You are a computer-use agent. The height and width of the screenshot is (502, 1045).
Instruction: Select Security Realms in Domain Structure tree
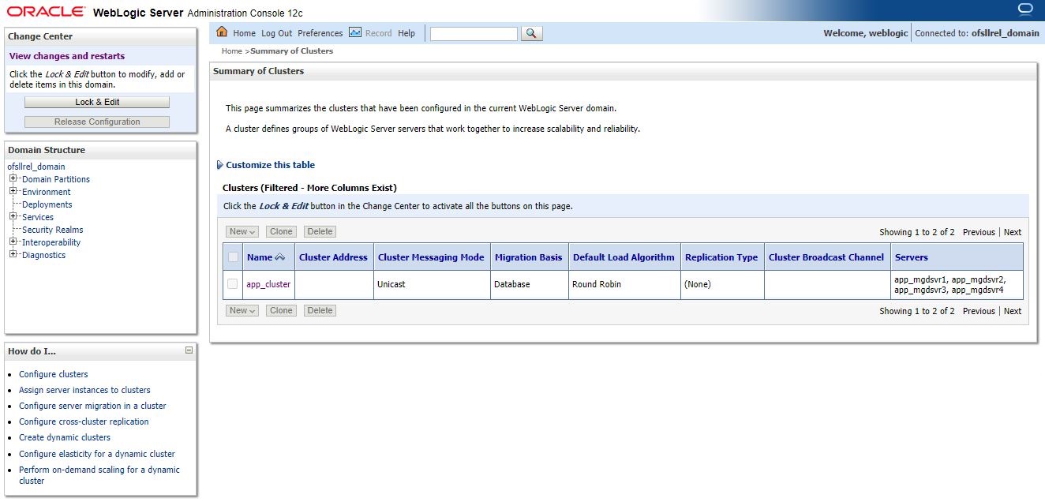pyautogui.click(x=53, y=230)
